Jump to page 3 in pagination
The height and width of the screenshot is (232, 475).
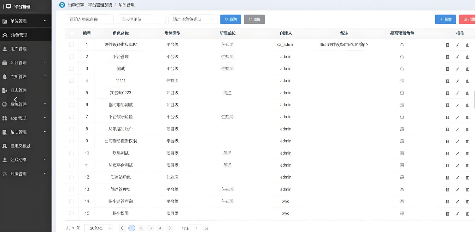pyautogui.click(x=151, y=228)
